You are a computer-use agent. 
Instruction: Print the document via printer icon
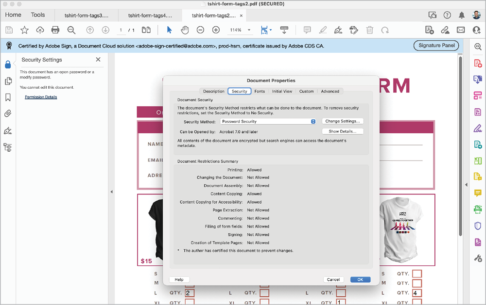coord(55,30)
